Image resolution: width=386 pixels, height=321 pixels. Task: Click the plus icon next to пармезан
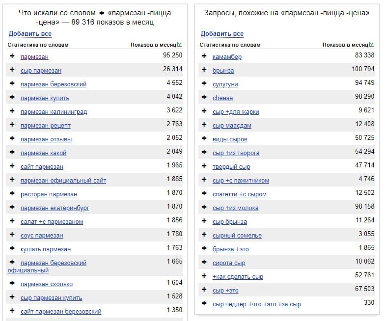(12, 56)
